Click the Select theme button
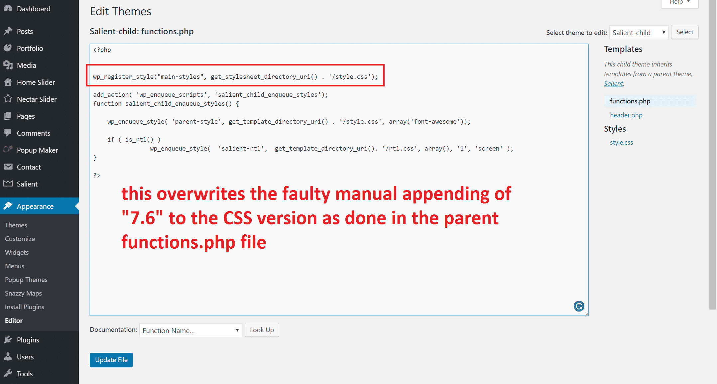This screenshot has width=717, height=384. pyautogui.click(x=684, y=32)
